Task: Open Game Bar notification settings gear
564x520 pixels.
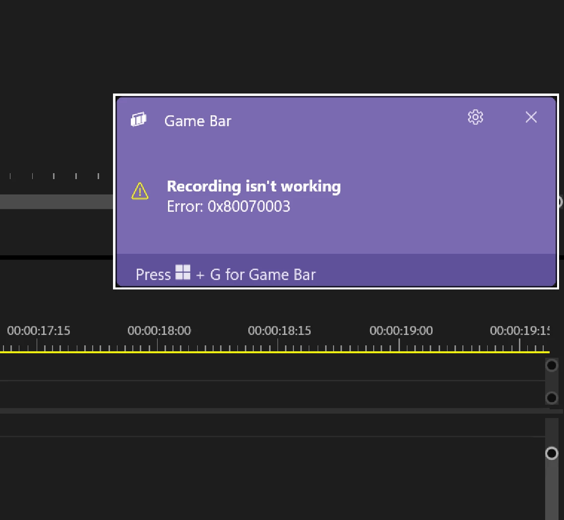Action: click(x=475, y=117)
